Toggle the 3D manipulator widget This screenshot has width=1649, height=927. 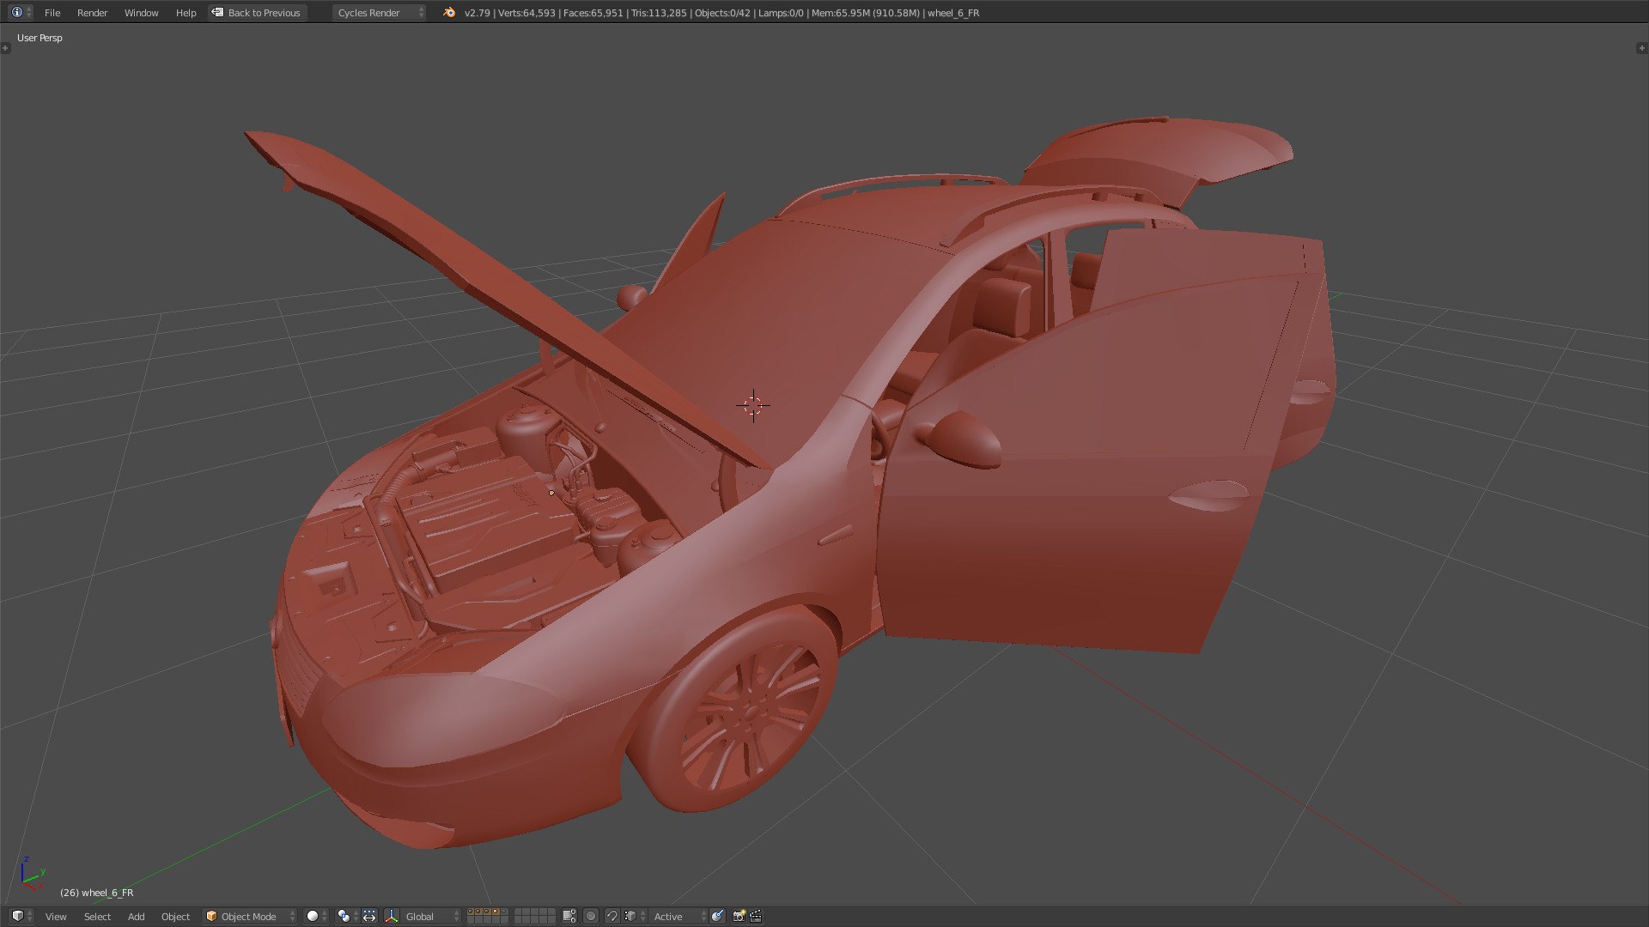pyautogui.click(x=392, y=916)
